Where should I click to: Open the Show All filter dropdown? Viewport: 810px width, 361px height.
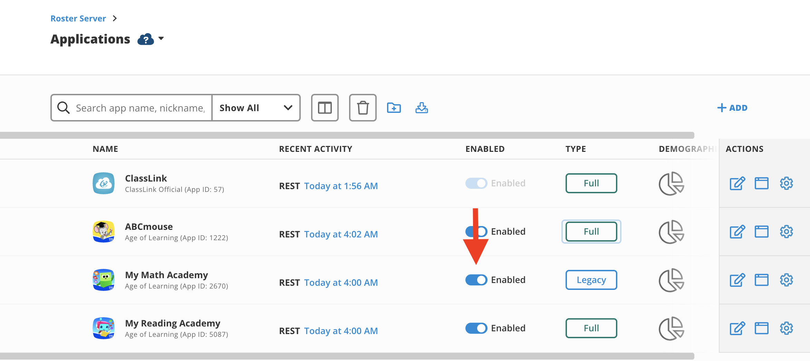256,108
